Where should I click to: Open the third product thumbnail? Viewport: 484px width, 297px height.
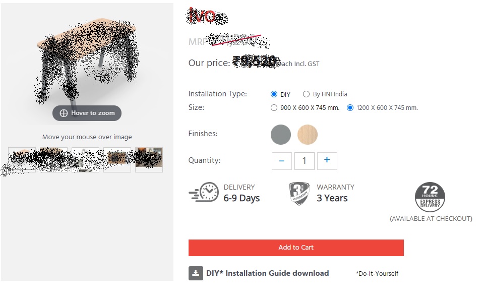pos(86,160)
